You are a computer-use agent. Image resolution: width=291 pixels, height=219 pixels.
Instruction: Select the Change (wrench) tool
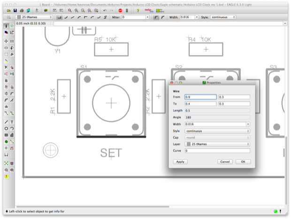(x=12, y=54)
